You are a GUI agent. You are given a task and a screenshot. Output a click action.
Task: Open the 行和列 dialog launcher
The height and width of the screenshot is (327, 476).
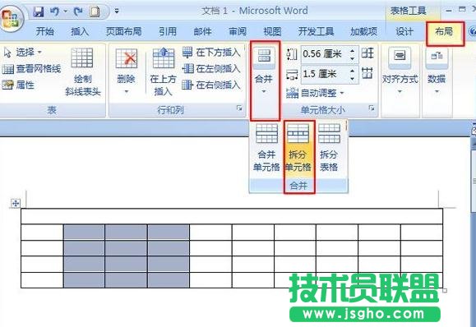[239, 108]
